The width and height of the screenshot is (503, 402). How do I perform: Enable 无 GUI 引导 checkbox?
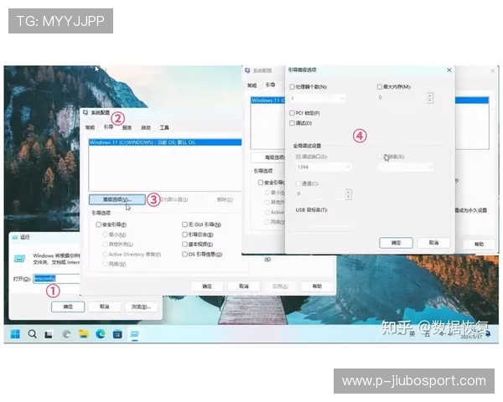185,224
